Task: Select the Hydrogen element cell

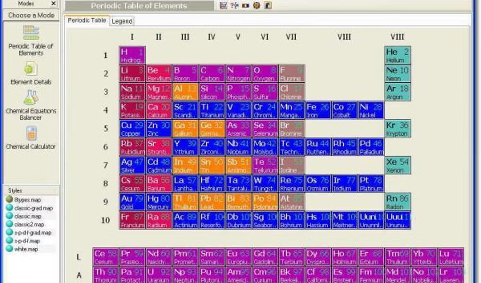Action: [x=132, y=55]
